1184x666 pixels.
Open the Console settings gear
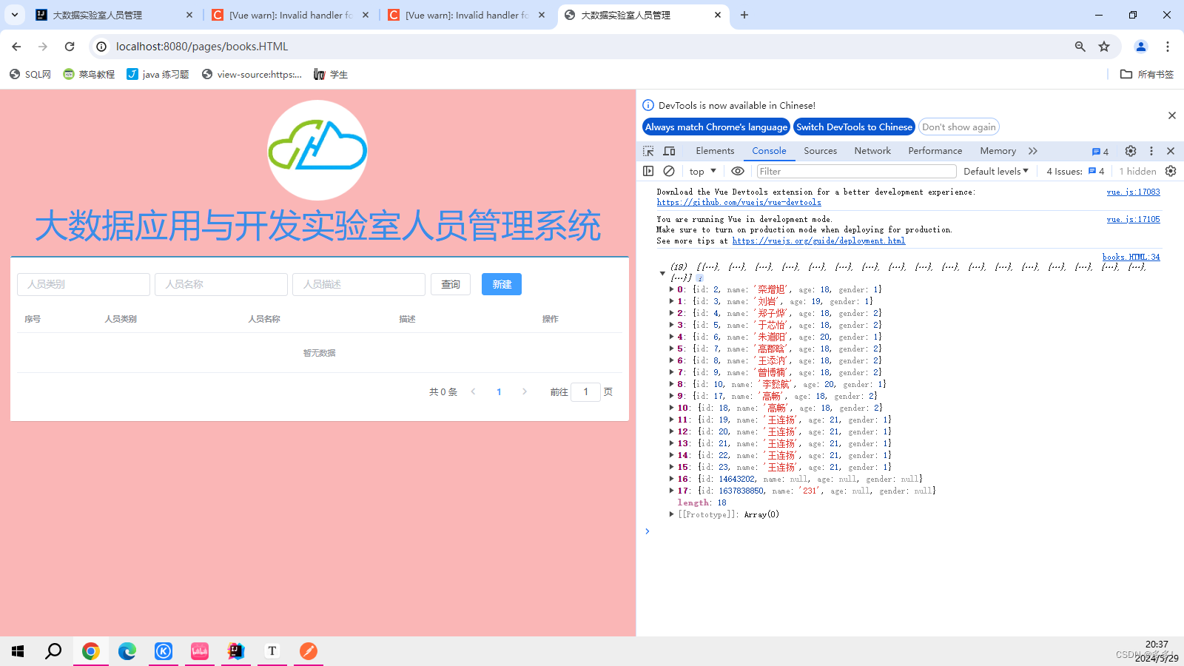(x=1171, y=171)
